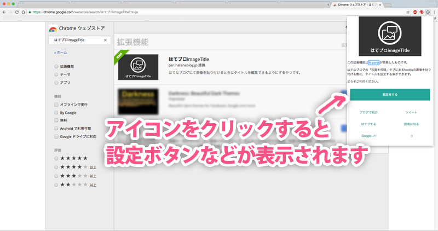Click the はてブする link
The width and height of the screenshot is (438, 231).
tap(368, 124)
